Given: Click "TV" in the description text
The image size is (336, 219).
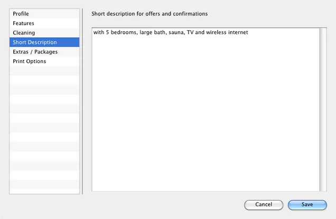Looking at the screenshot, I should coord(190,32).
